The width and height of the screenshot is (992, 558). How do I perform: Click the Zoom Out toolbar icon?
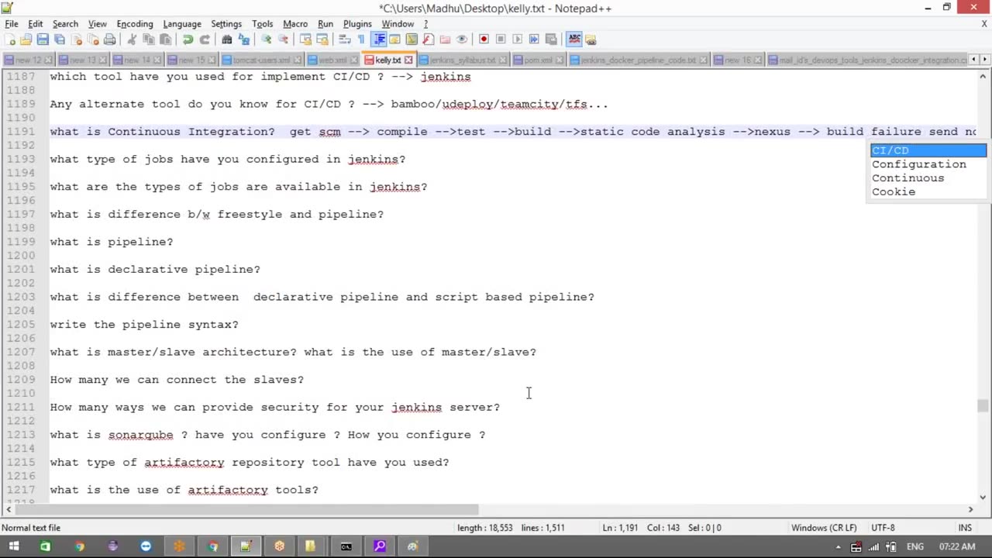pos(283,40)
